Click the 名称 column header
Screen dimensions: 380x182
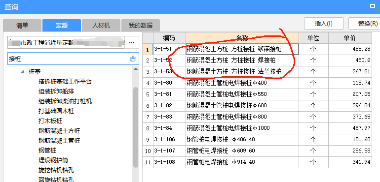pos(242,38)
